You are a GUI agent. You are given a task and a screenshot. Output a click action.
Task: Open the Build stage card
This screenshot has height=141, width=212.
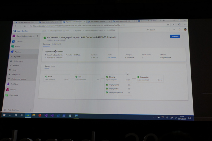coord(57,78)
